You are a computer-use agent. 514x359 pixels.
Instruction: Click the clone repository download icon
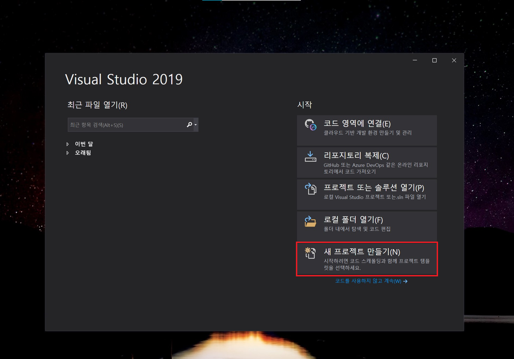click(310, 157)
